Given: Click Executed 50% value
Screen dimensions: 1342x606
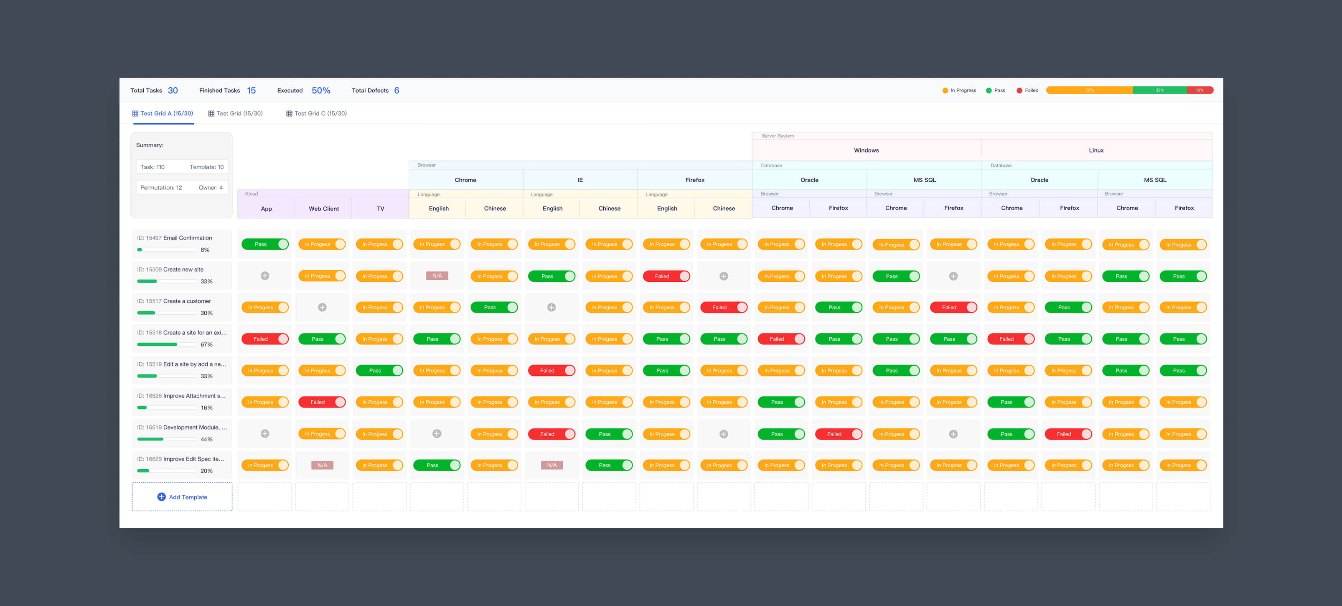Looking at the screenshot, I should 321,91.
